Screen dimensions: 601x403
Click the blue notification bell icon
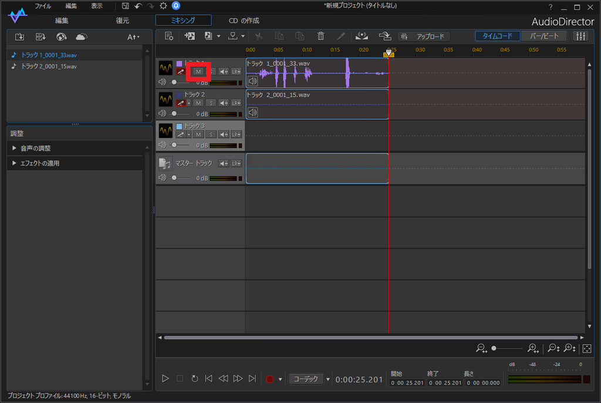point(176,6)
